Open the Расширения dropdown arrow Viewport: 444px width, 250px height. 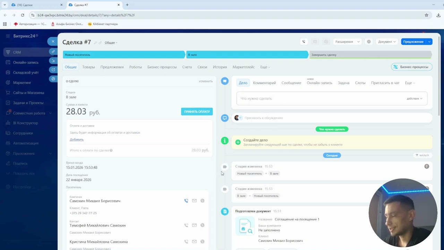358,42
